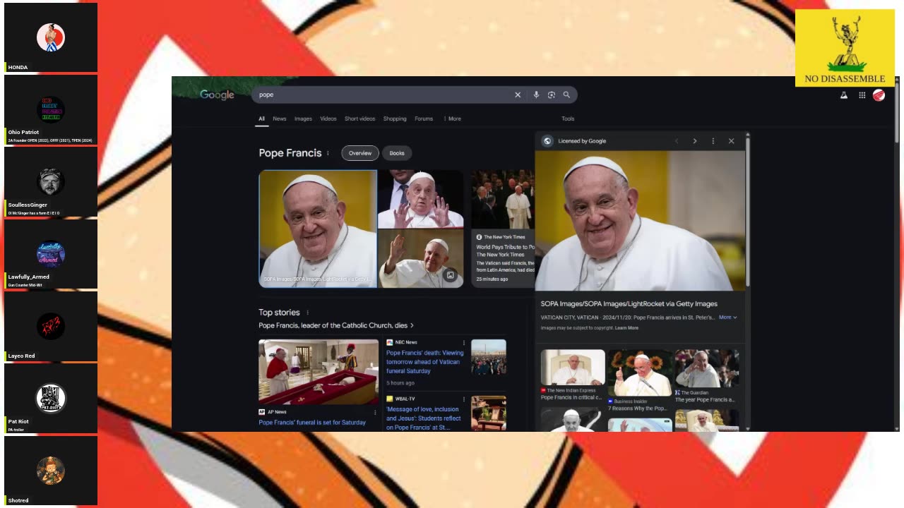The height and width of the screenshot is (508, 904).
Task: Open Search Labs flask icon
Action: [x=843, y=95]
